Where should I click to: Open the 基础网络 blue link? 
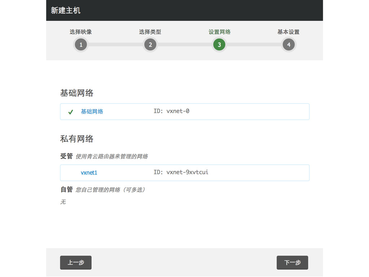[x=92, y=111]
